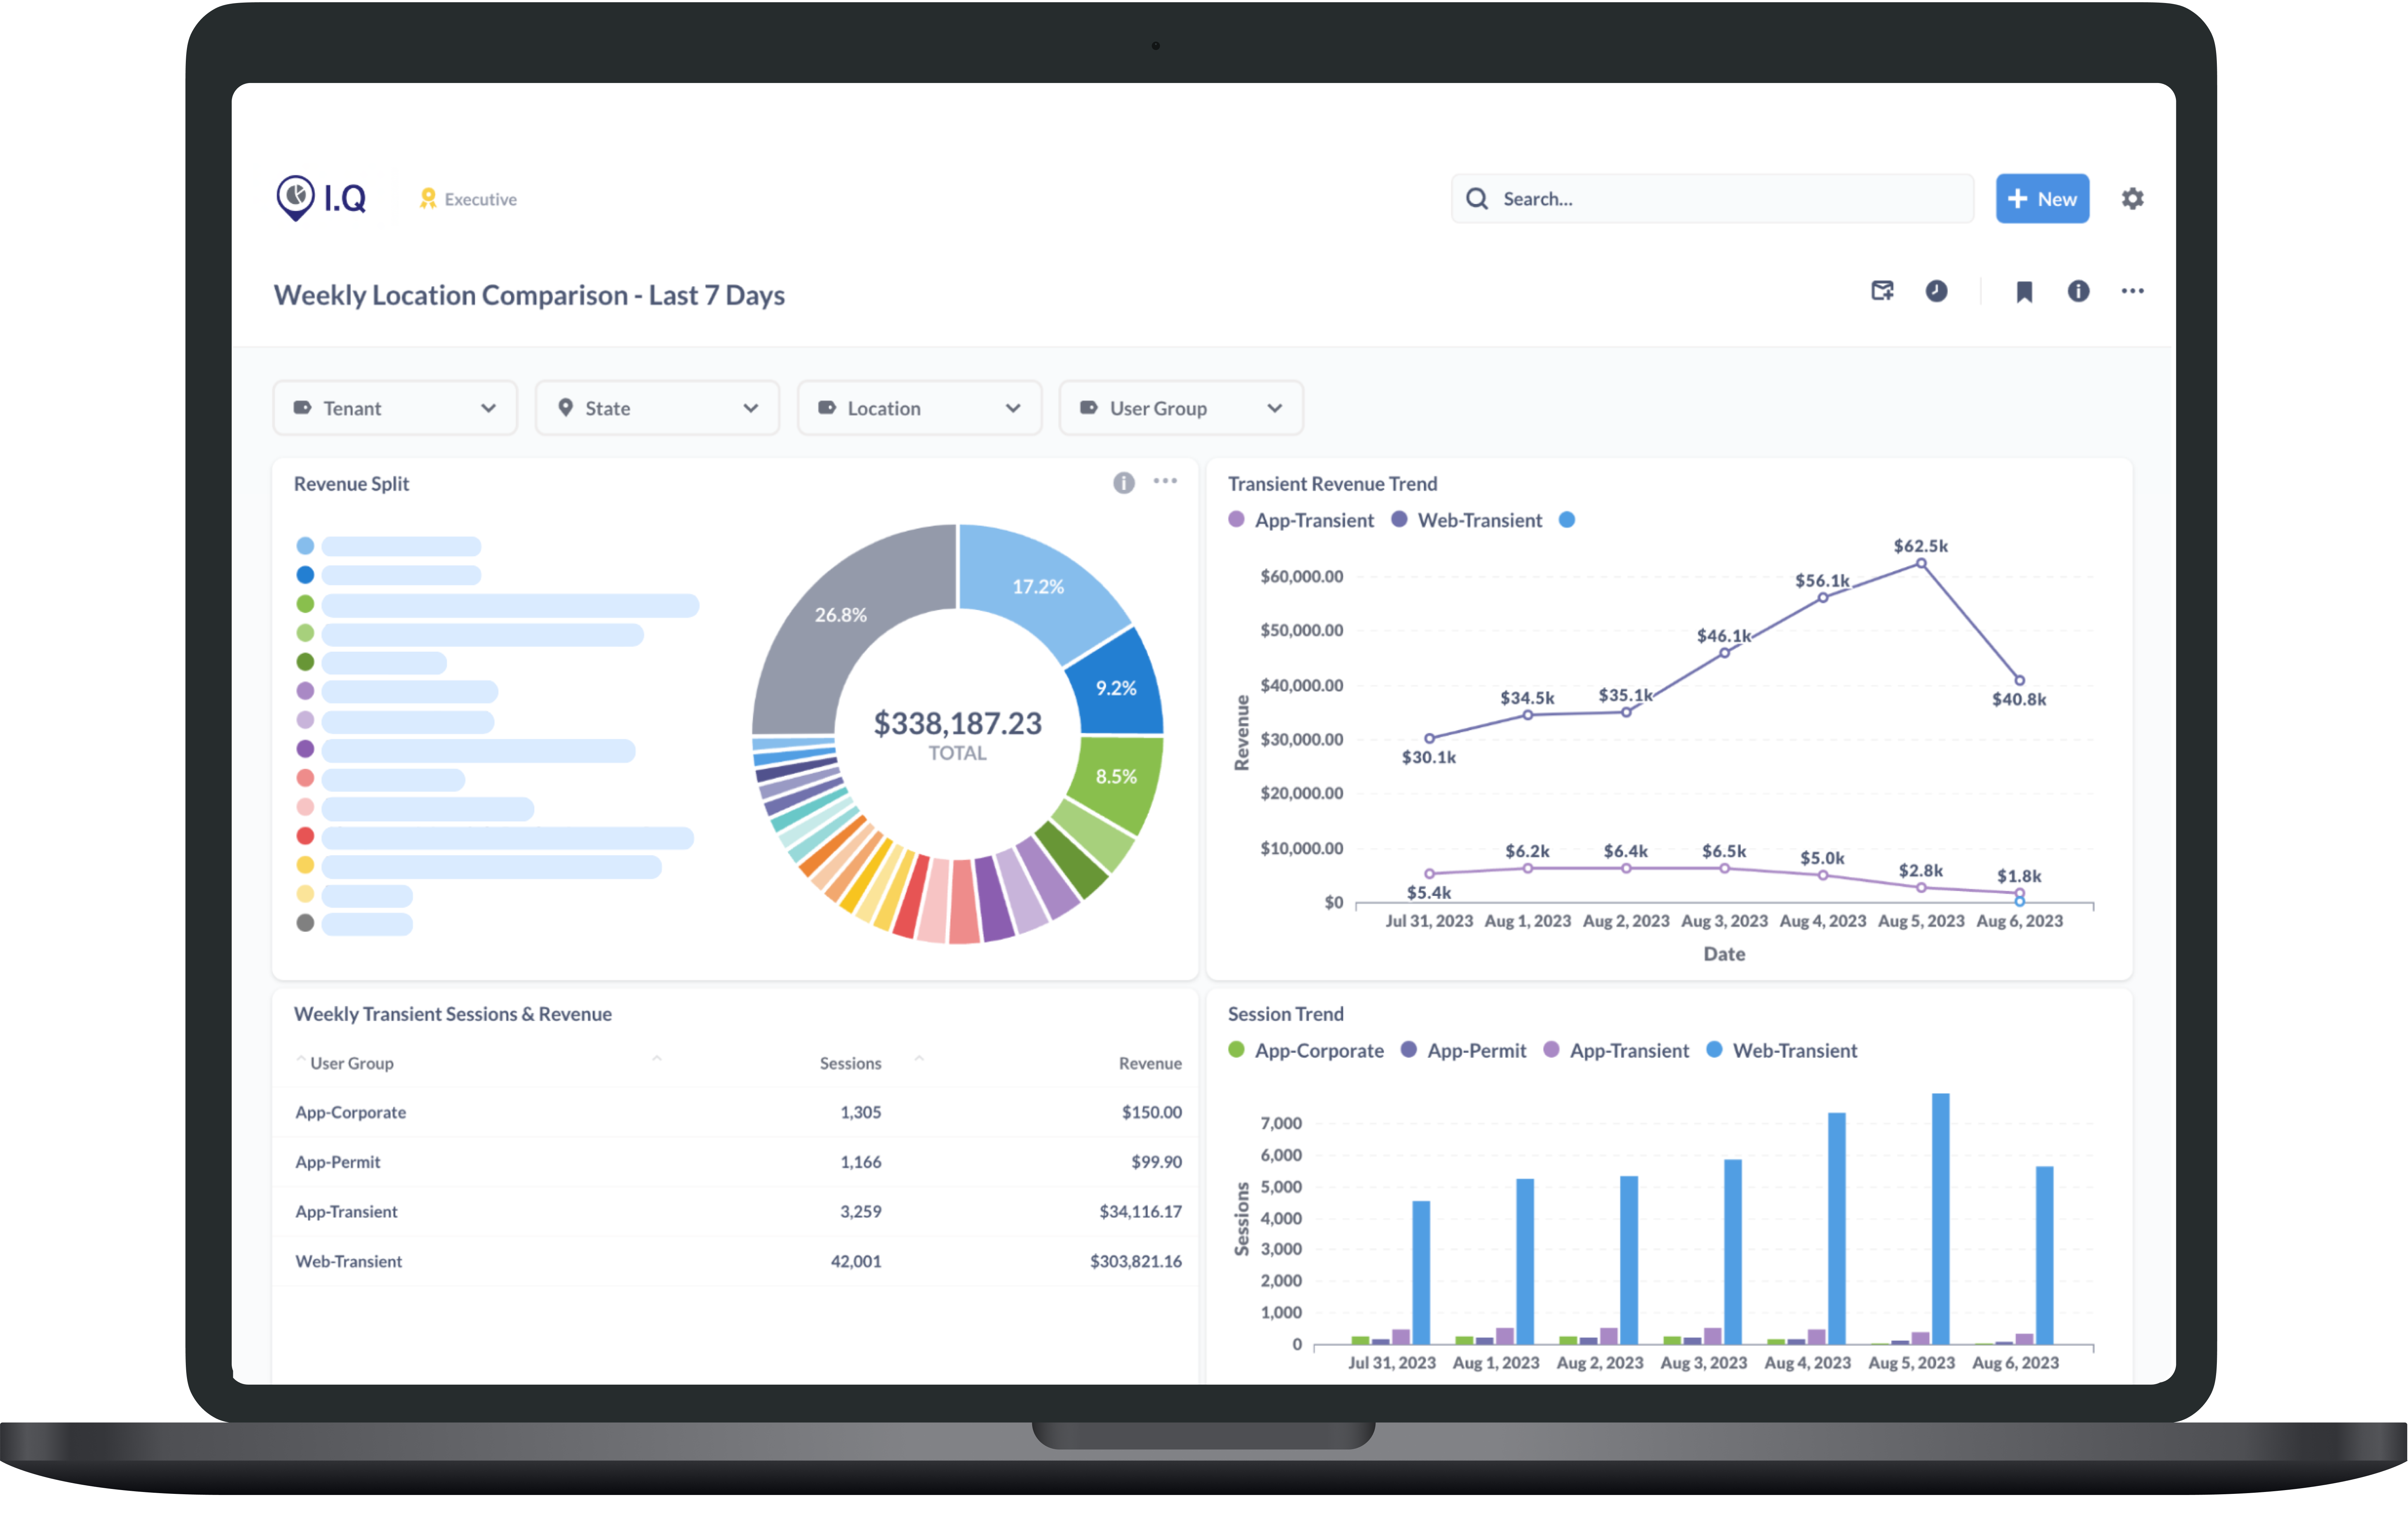Image resolution: width=2408 pixels, height=1517 pixels.
Task: Click the Weekly Location Comparison dashboard title
Action: (x=529, y=295)
